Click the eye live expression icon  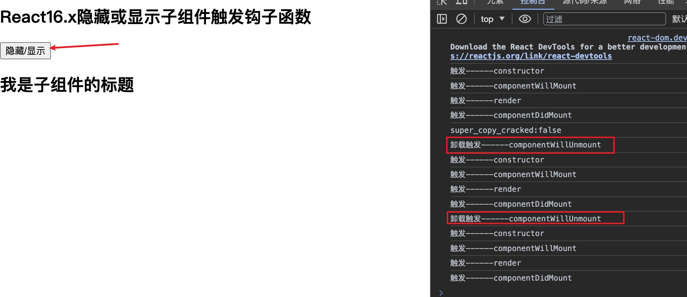(x=525, y=19)
